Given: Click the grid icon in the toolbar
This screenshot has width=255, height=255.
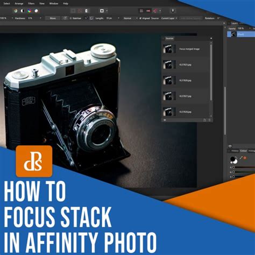Looking at the screenshot, I should pyautogui.click(x=141, y=11).
